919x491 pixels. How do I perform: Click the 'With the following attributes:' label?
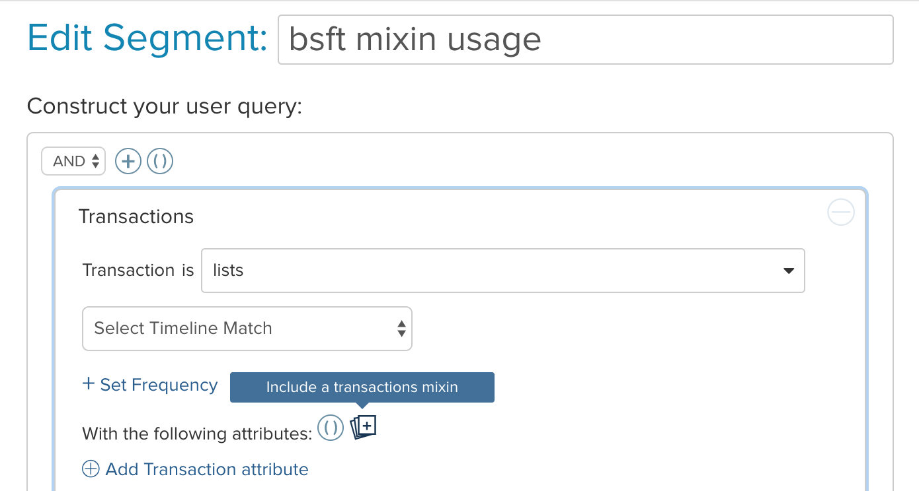tap(197, 434)
